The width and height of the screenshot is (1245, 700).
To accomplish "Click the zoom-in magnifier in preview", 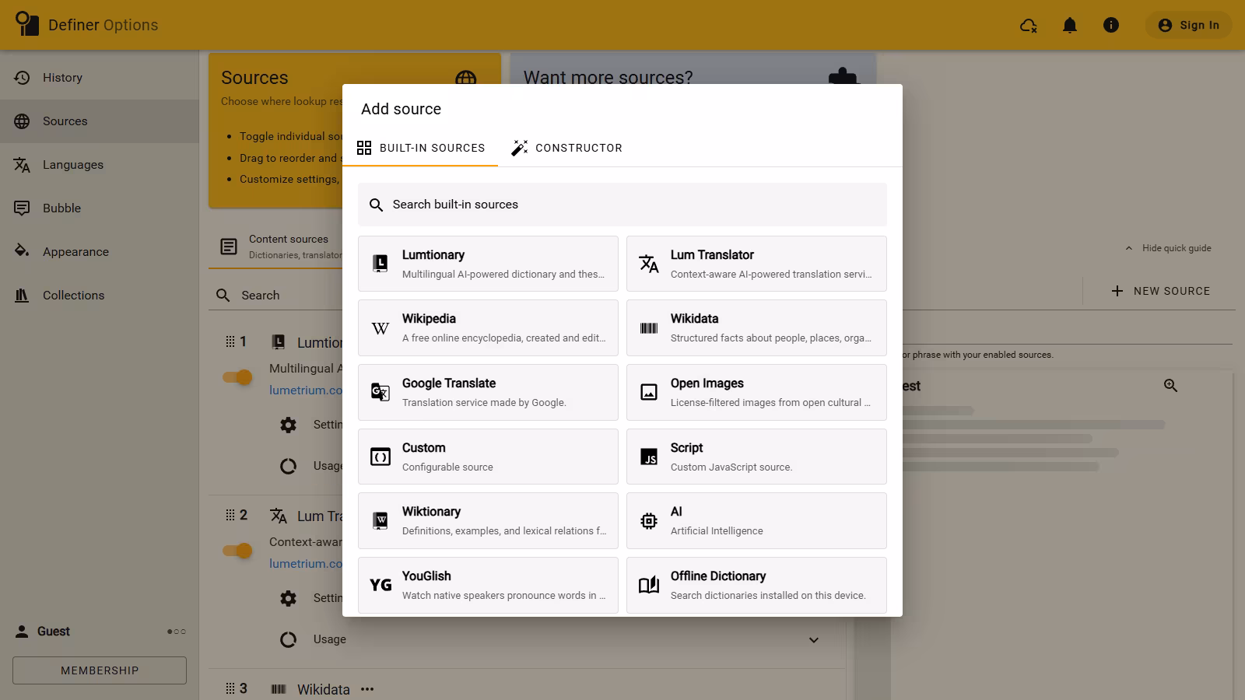I will click(1170, 386).
